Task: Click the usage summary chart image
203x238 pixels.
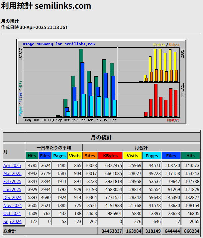Action: tap(101, 82)
